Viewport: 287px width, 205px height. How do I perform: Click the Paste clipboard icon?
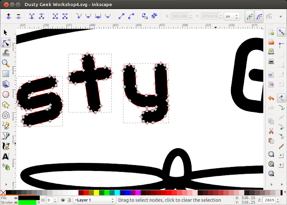(x=271, y=141)
